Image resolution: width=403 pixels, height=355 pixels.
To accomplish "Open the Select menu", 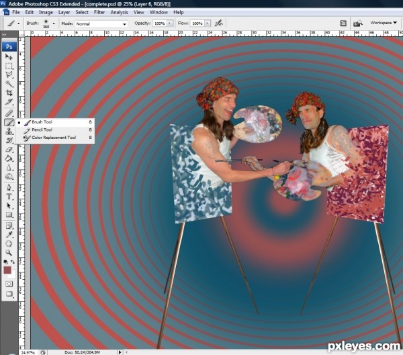I will point(82,12).
